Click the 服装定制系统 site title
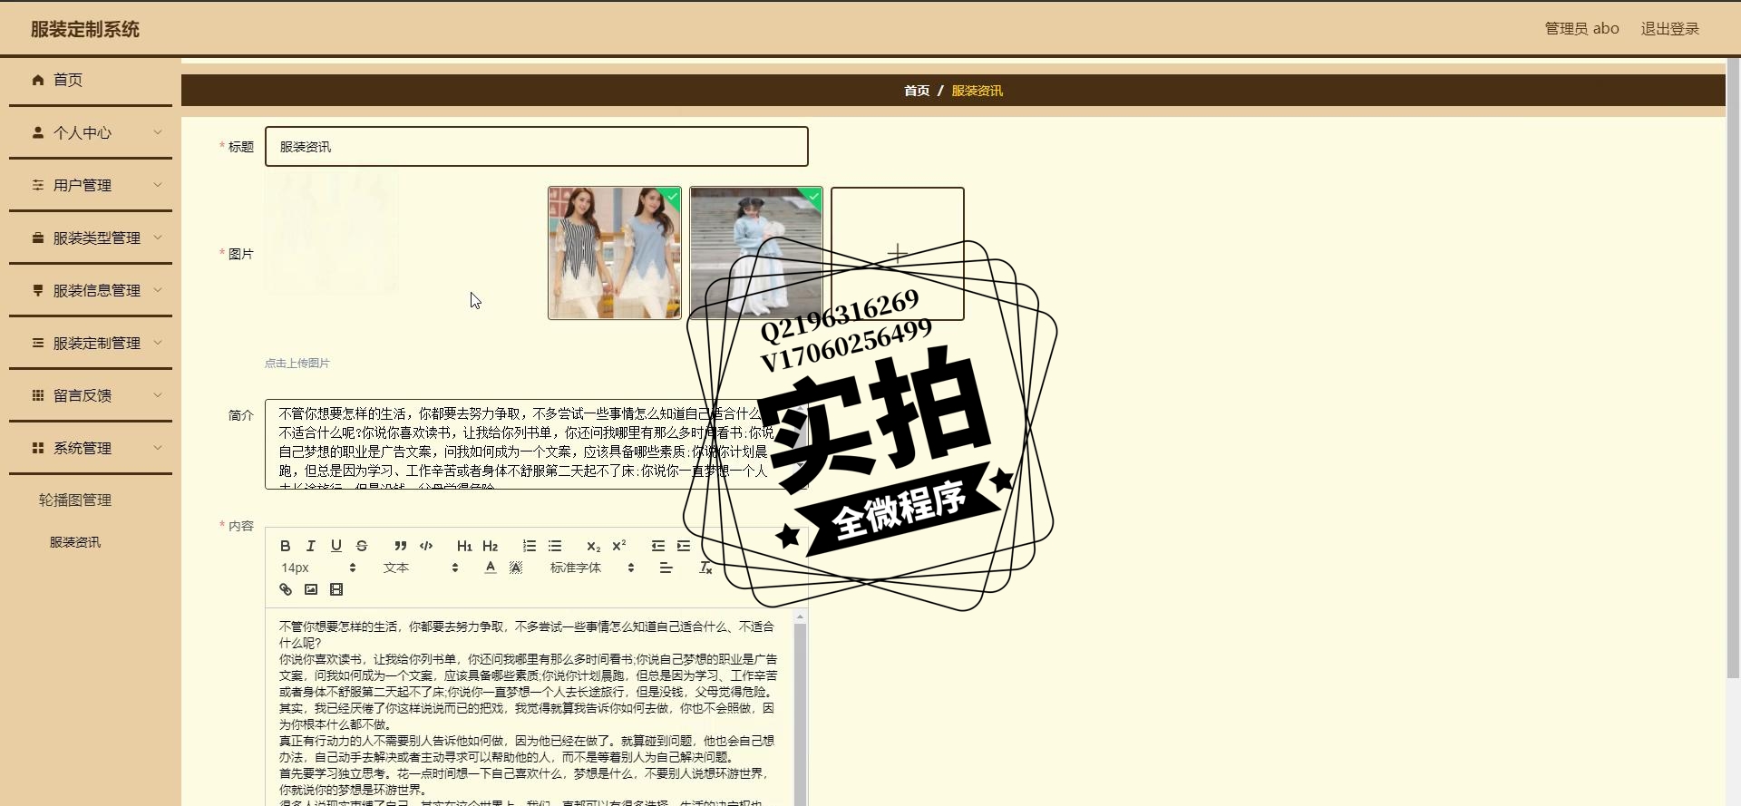This screenshot has width=1741, height=806. pos(85,29)
